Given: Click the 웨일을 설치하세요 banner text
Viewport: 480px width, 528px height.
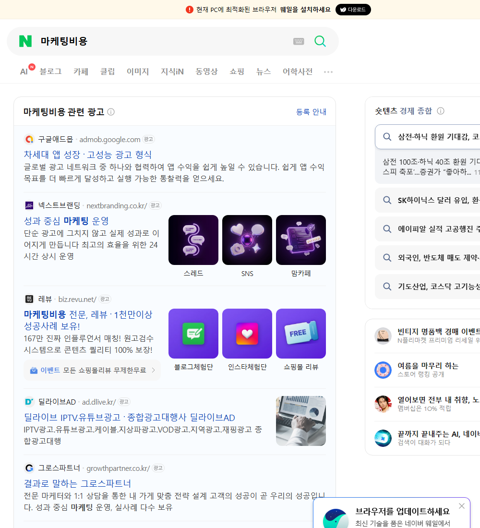Looking at the screenshot, I should click(305, 10).
